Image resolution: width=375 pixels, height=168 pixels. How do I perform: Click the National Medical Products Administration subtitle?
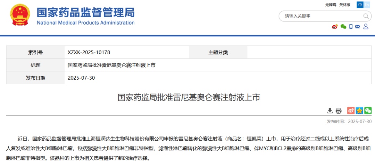[x=86, y=23]
